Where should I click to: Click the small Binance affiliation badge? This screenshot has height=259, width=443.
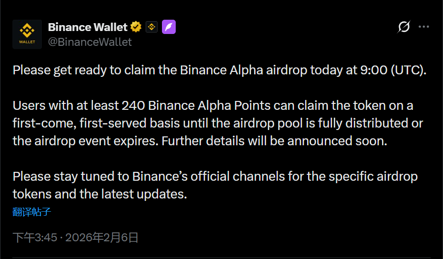pyautogui.click(x=152, y=27)
